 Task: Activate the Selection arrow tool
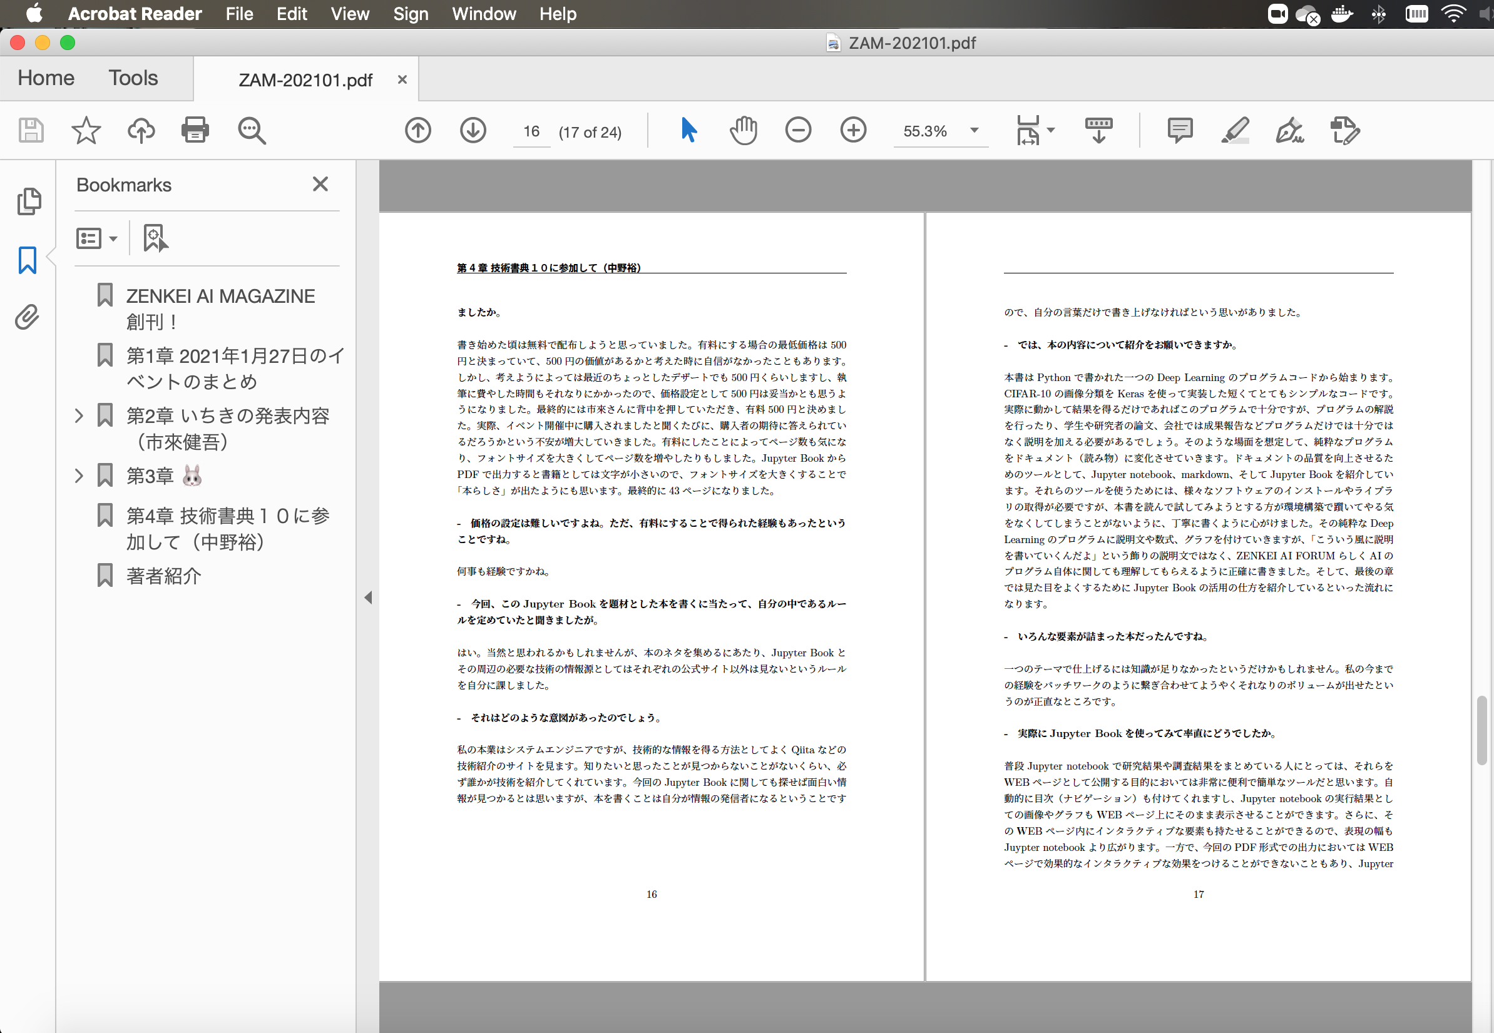pos(688,130)
